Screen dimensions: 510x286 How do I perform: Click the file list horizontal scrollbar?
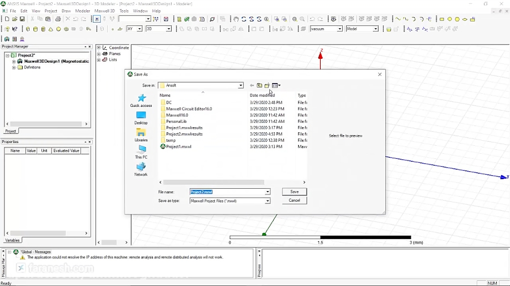coord(232,182)
